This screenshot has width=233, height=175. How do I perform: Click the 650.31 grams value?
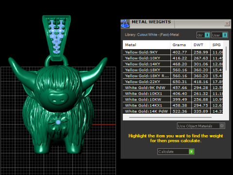[180, 82]
